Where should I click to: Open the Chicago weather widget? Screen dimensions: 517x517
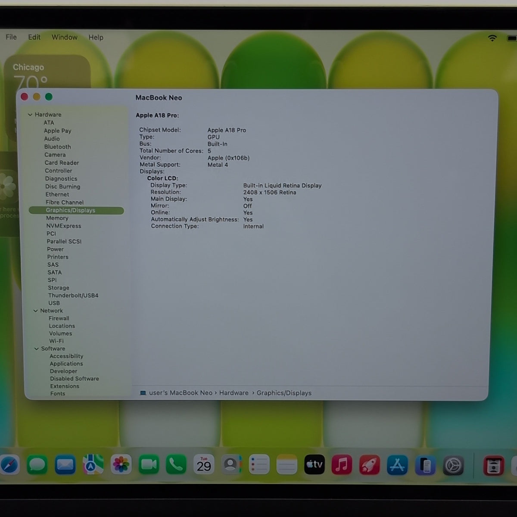[x=47, y=72]
